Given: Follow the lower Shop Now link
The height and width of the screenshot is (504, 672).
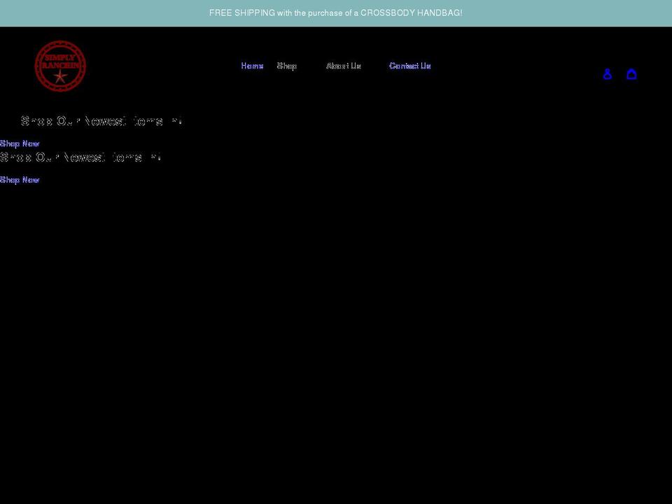Looking at the screenshot, I should (x=19, y=179).
